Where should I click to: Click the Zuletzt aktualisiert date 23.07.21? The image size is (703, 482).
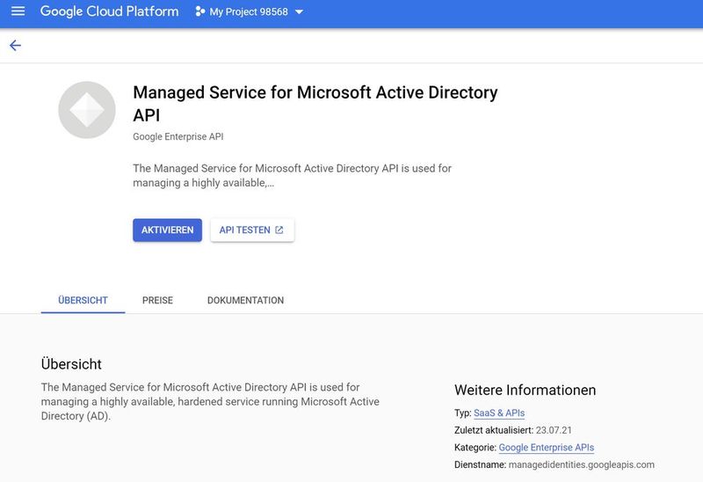tap(554, 430)
